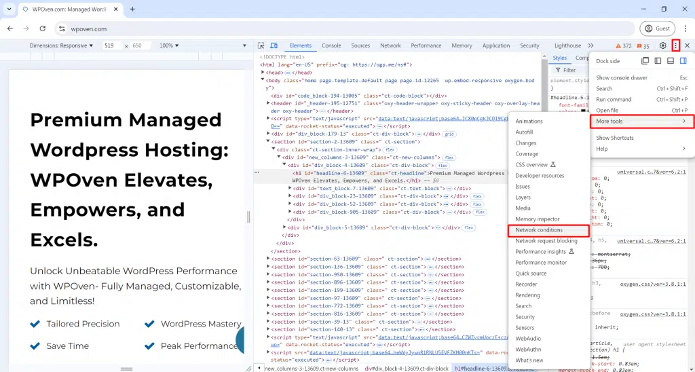Select Coverage from More tools
The image size is (695, 372).
click(548, 154)
